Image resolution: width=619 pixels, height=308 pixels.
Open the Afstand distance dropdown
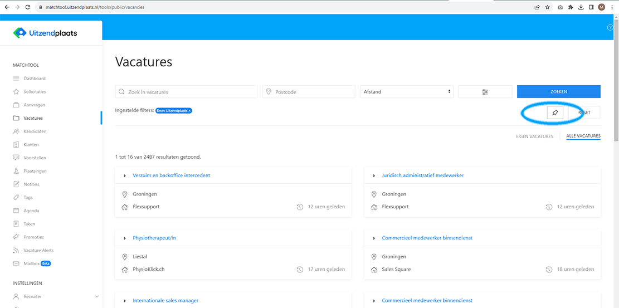pos(407,92)
